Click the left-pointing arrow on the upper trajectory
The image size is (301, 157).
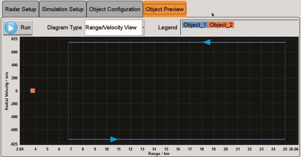tap(207, 42)
